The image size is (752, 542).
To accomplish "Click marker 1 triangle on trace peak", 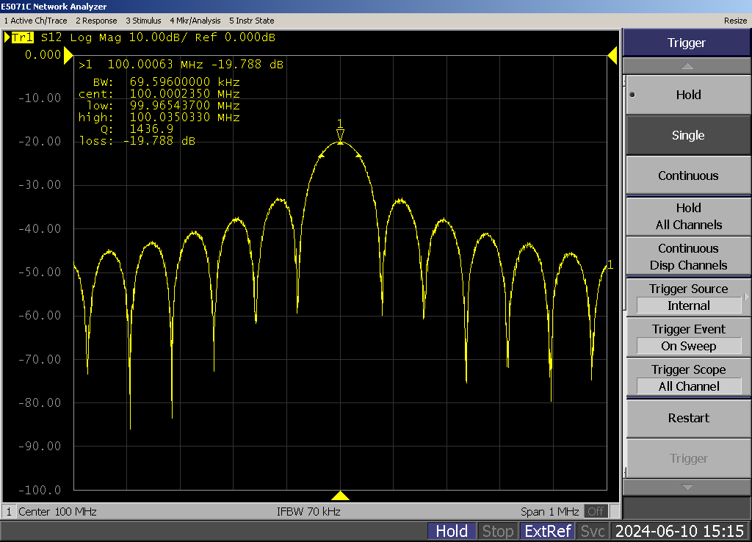I will [340, 134].
